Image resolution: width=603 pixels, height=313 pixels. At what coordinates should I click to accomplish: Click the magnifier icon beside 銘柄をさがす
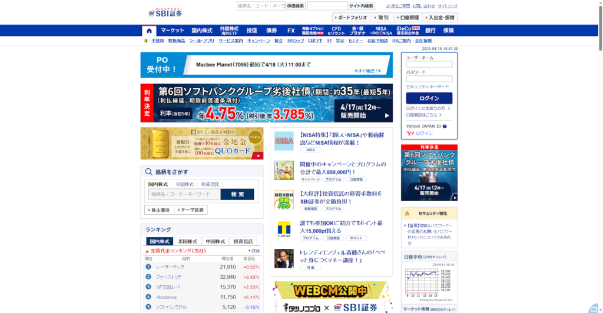(x=148, y=172)
